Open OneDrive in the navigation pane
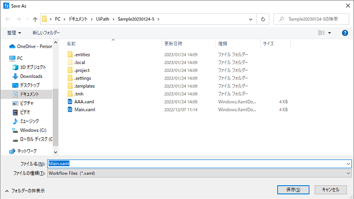 pyautogui.click(x=30, y=47)
